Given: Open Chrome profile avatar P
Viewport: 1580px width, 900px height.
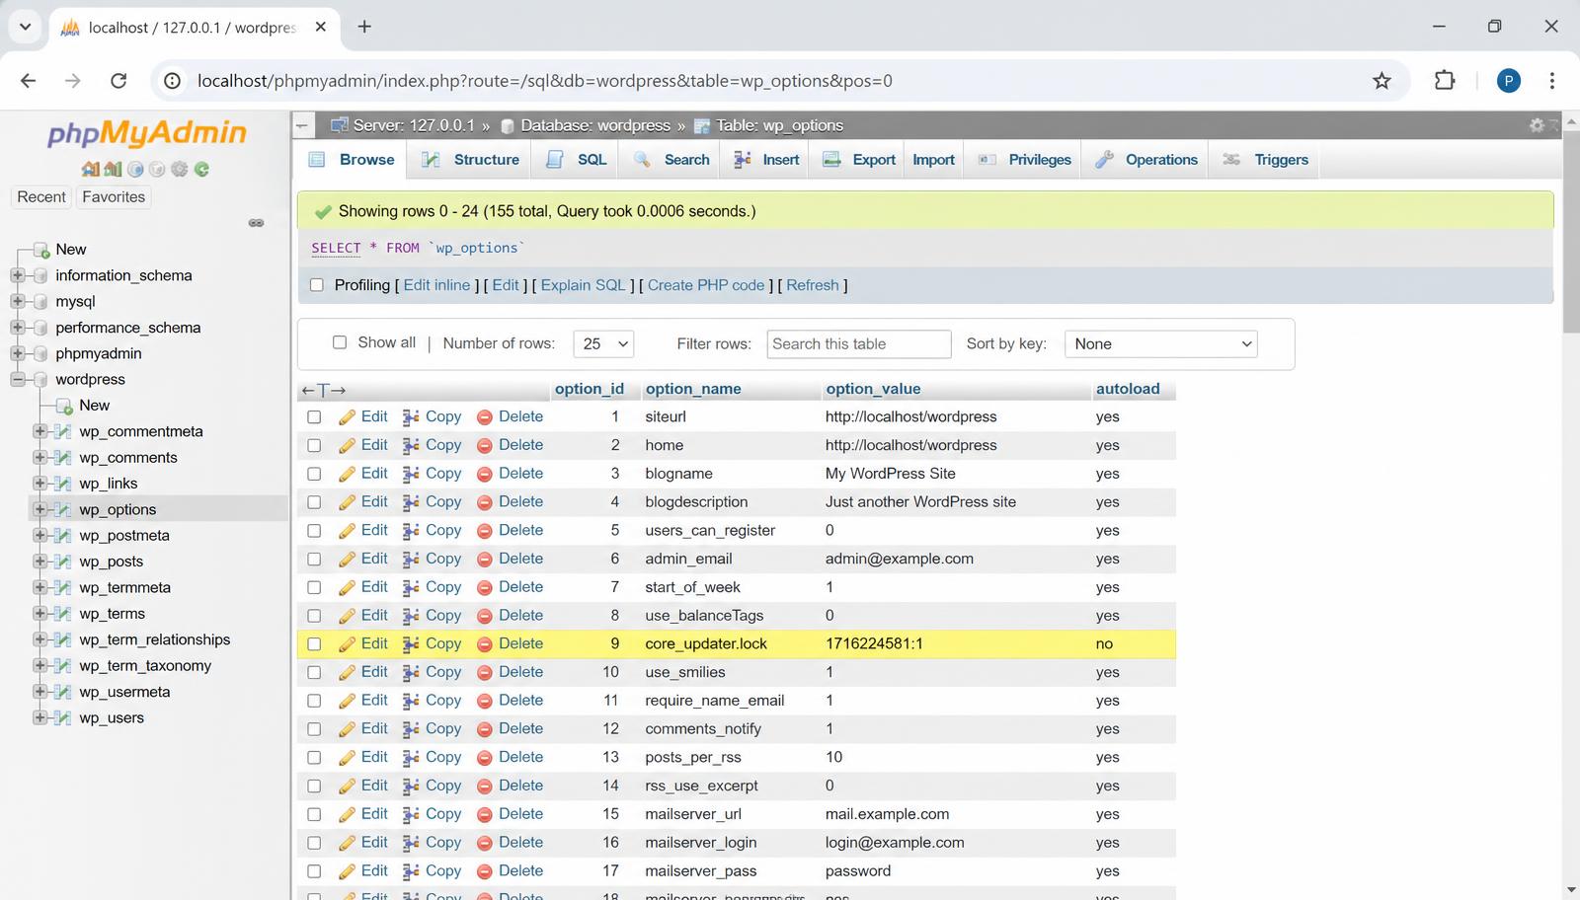Looking at the screenshot, I should click(x=1509, y=81).
